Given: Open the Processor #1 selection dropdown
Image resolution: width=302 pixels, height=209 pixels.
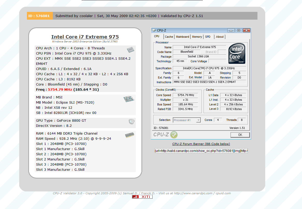Looking at the screenshot, I should (187, 120).
